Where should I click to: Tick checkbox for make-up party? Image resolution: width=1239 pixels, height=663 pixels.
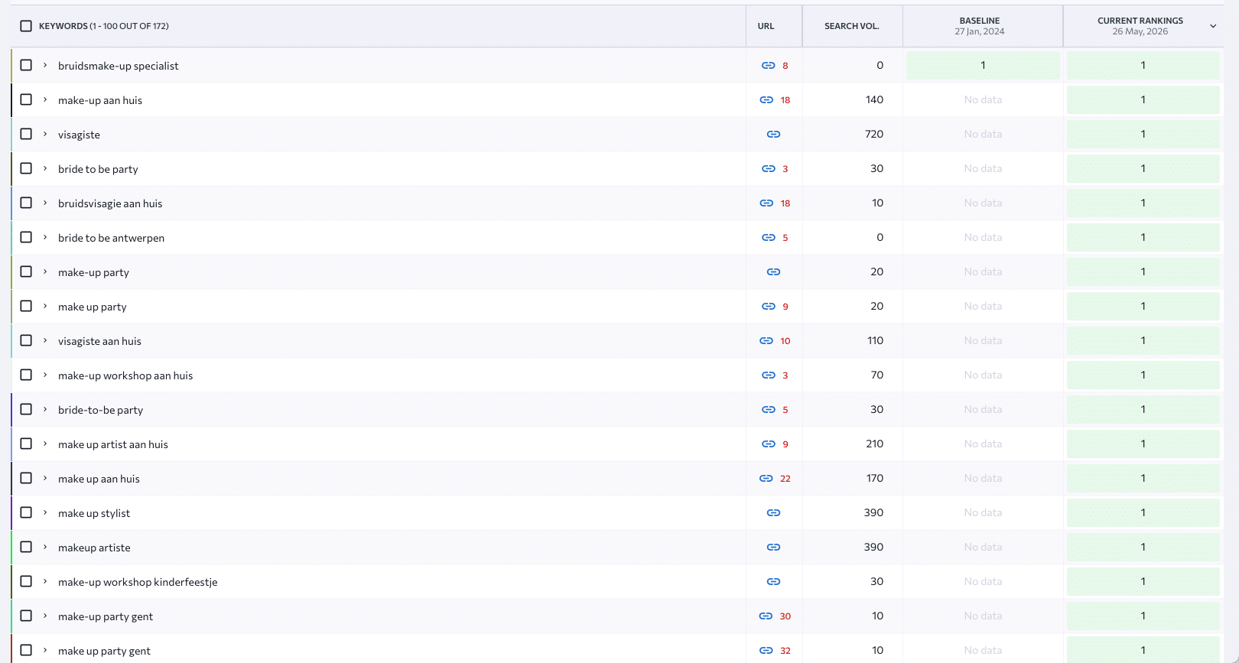26,271
